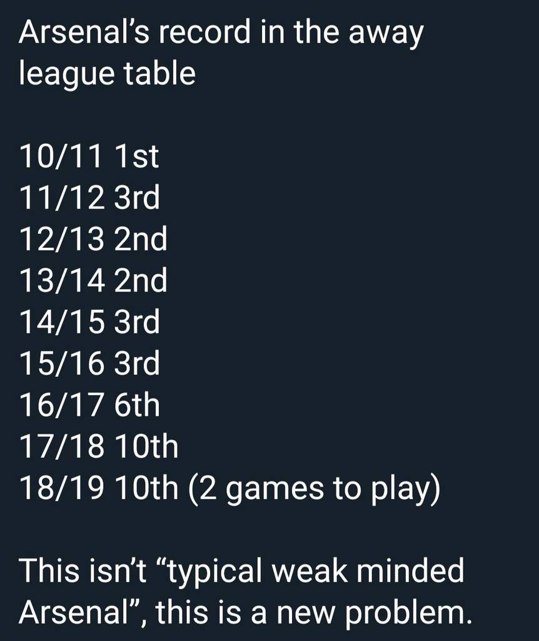Screen dimensions: 539x641
Task: Click the "Arsenal's record in the away" heading line
Action: point(221,33)
